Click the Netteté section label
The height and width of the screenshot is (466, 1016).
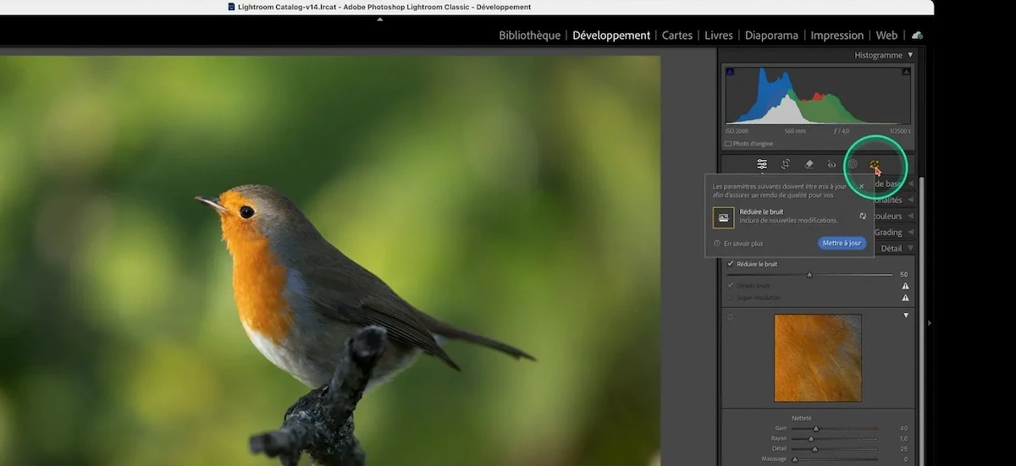pyautogui.click(x=802, y=418)
